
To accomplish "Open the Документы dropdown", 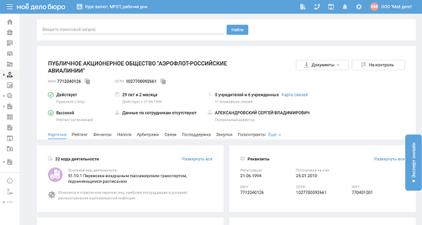I will [x=322, y=65].
